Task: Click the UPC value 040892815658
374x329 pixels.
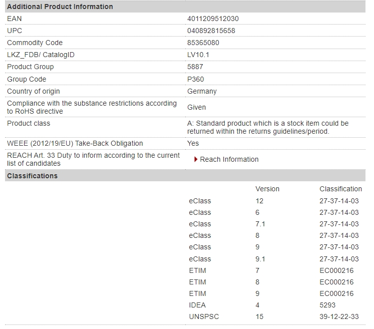Action: (211, 31)
